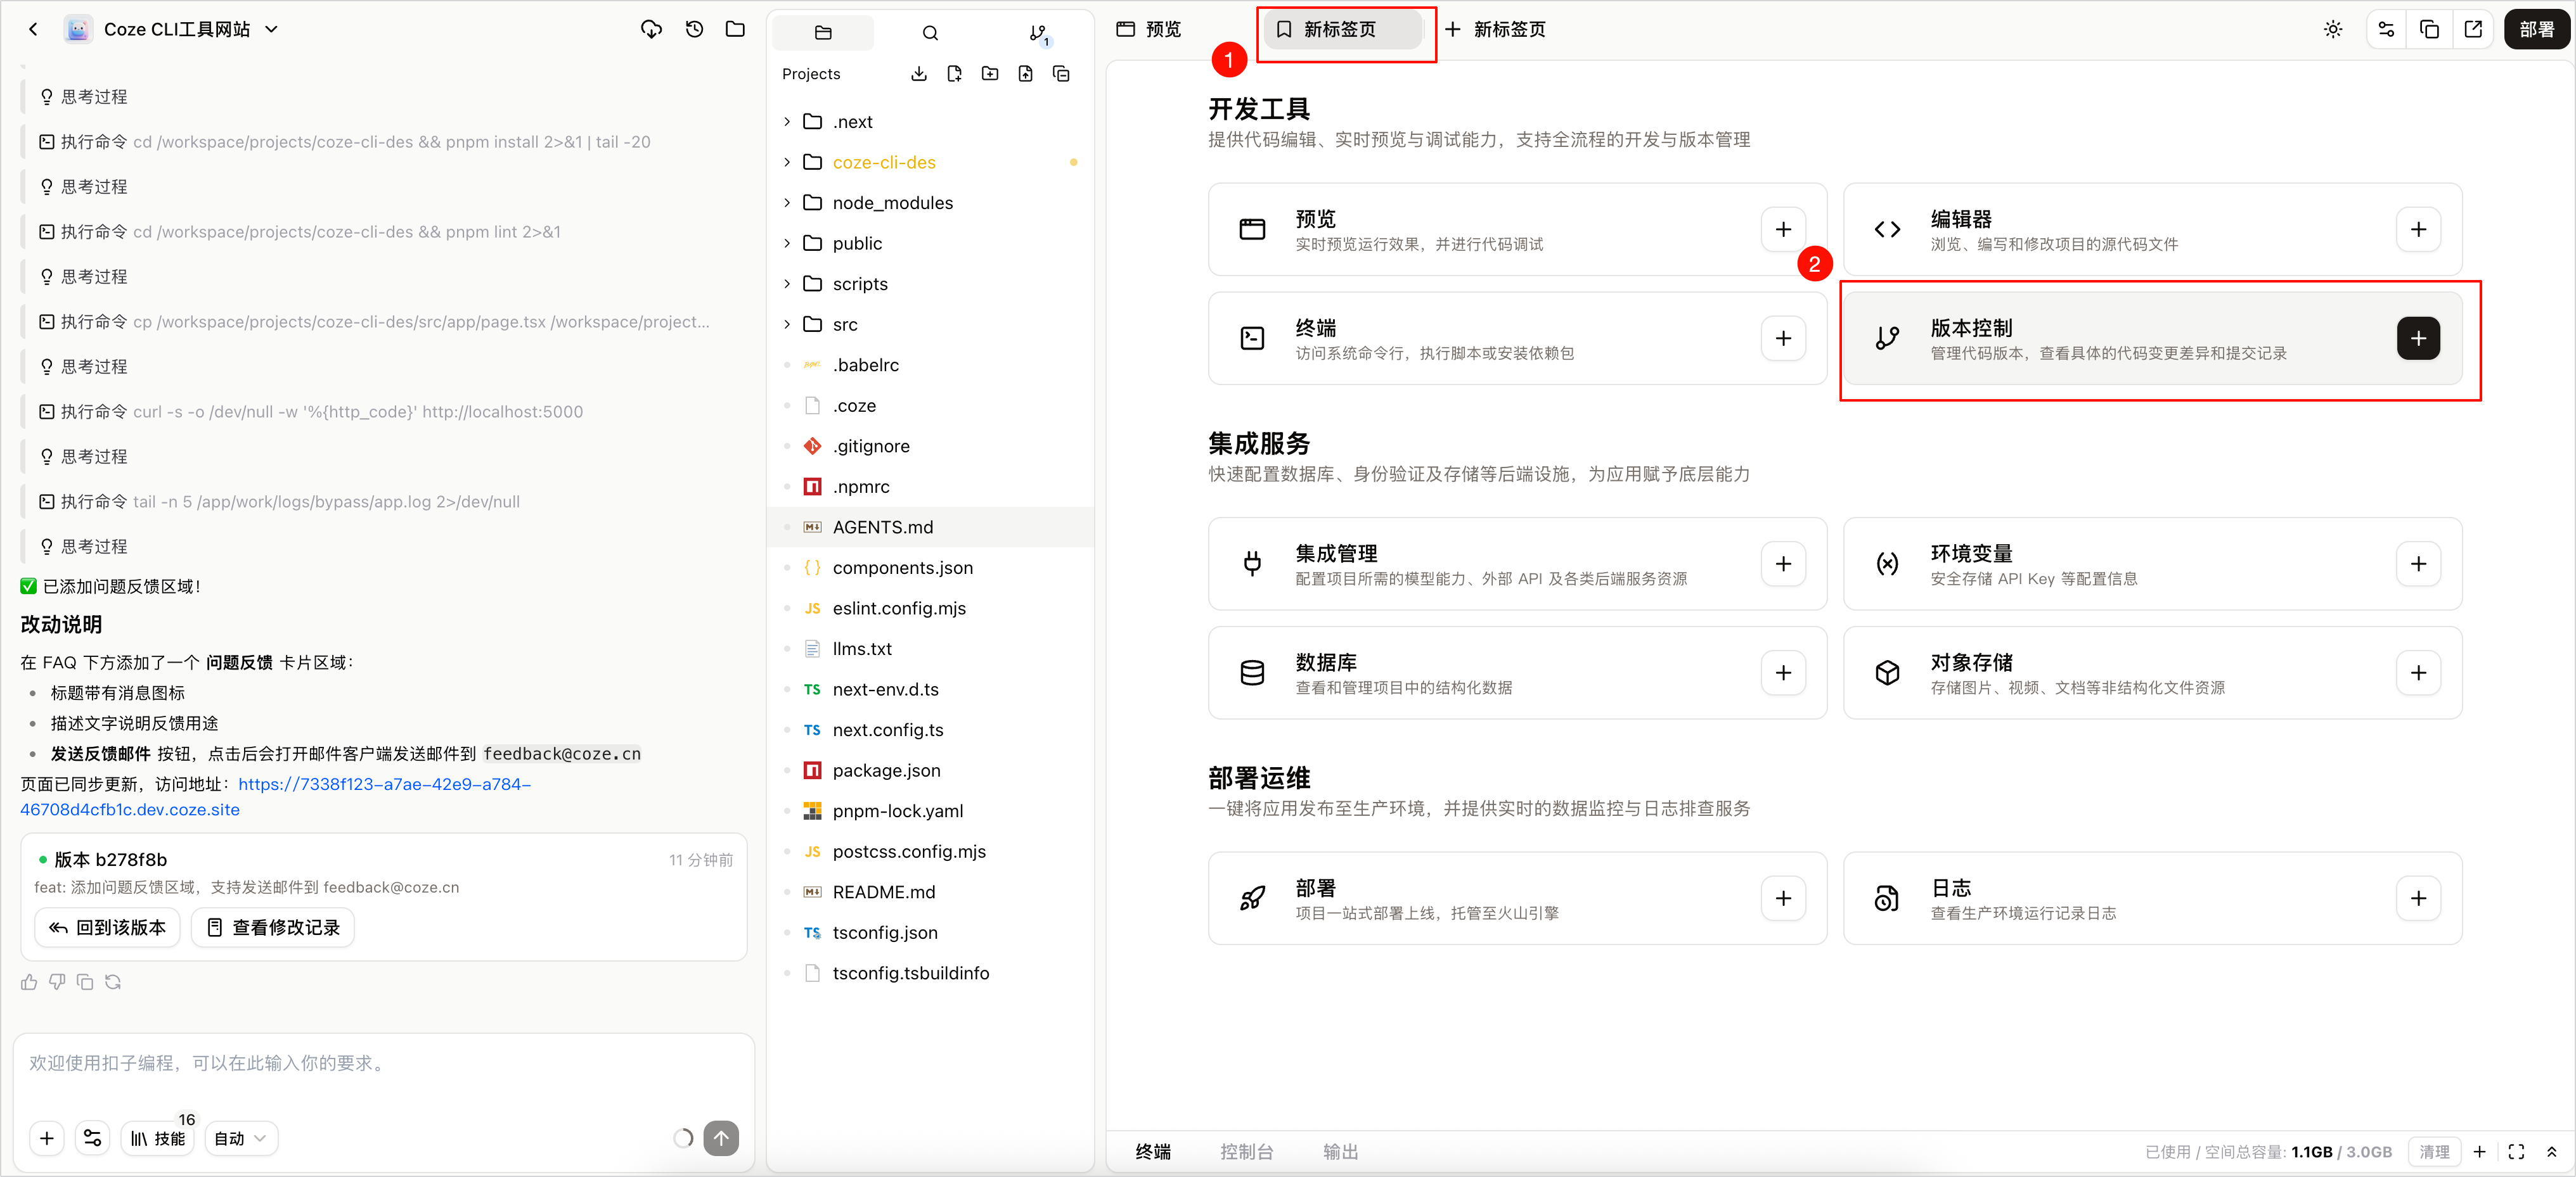Screen dimensions: 2576x1177
Task: Click the thumbs down feedback icon
Action: [x=57, y=982]
